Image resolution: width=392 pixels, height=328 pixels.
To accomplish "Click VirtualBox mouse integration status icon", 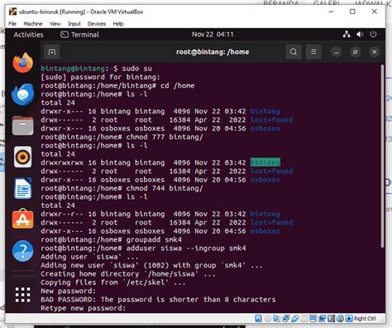I will pos(340,318).
